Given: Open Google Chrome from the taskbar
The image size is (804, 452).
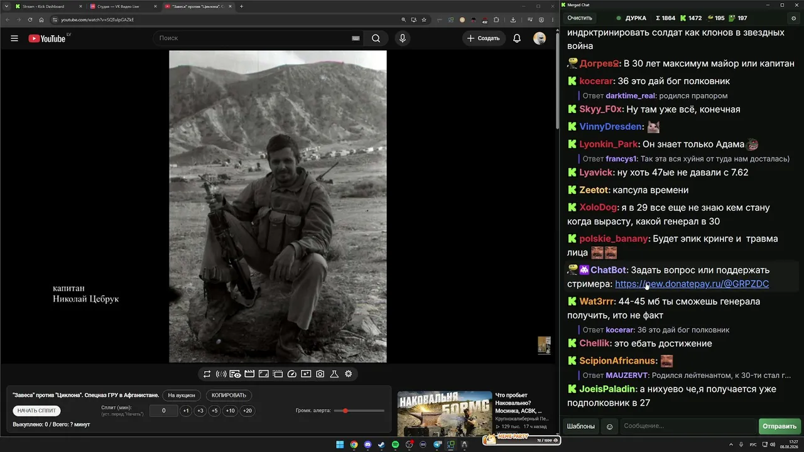Looking at the screenshot, I should (x=354, y=444).
